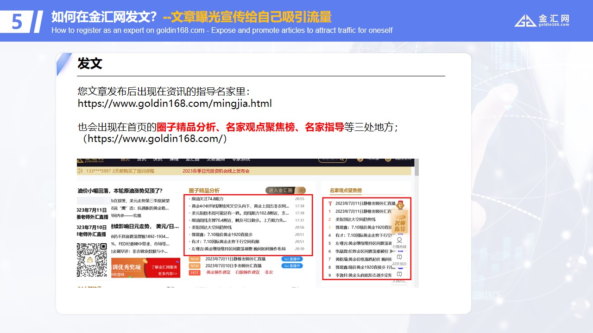Click the QR code image in the webpage
593x333 pixels.
click(x=92, y=259)
